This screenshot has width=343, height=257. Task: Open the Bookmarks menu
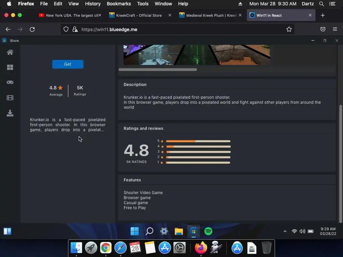pyautogui.click(x=119, y=4)
